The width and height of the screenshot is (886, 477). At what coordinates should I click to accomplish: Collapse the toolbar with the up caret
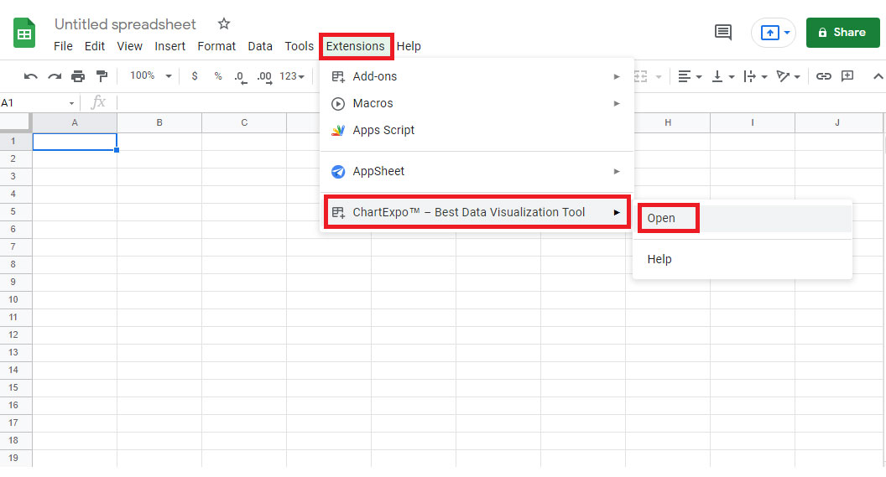coord(878,76)
